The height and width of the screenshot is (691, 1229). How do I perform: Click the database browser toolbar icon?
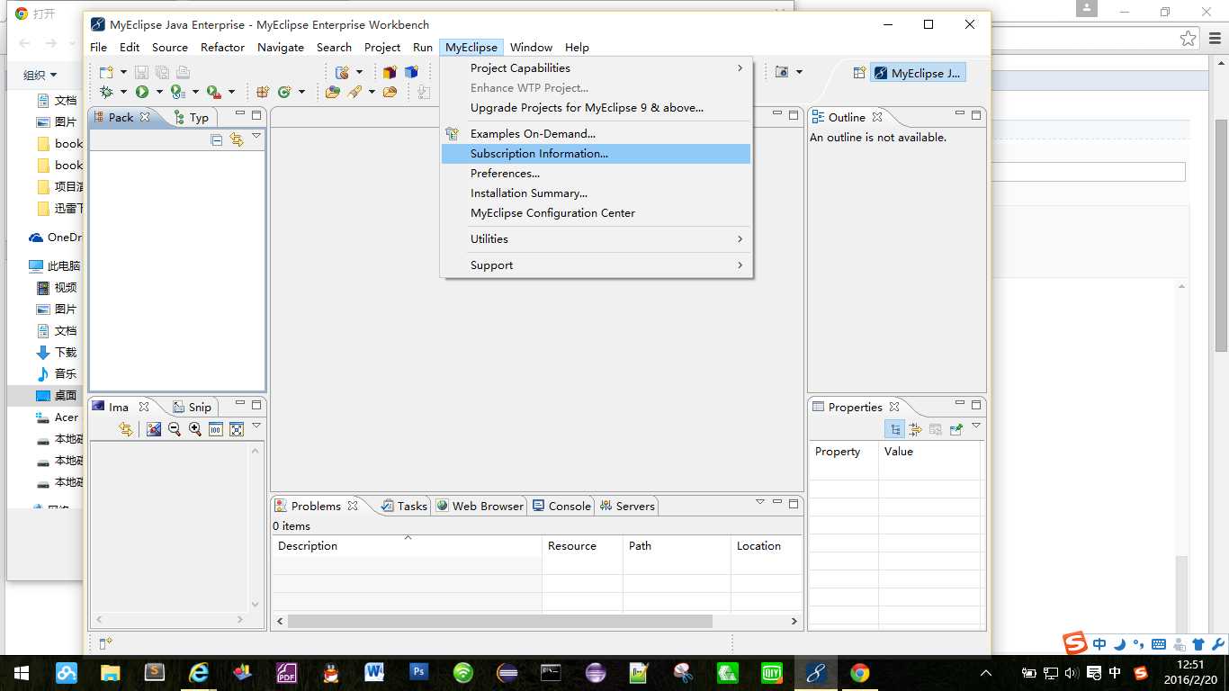(x=342, y=73)
